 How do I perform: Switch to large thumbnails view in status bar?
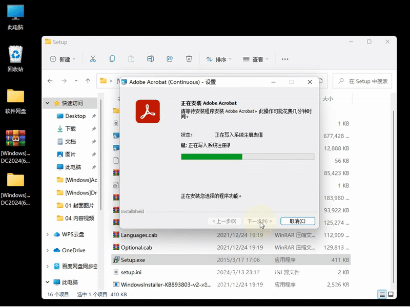(391, 295)
